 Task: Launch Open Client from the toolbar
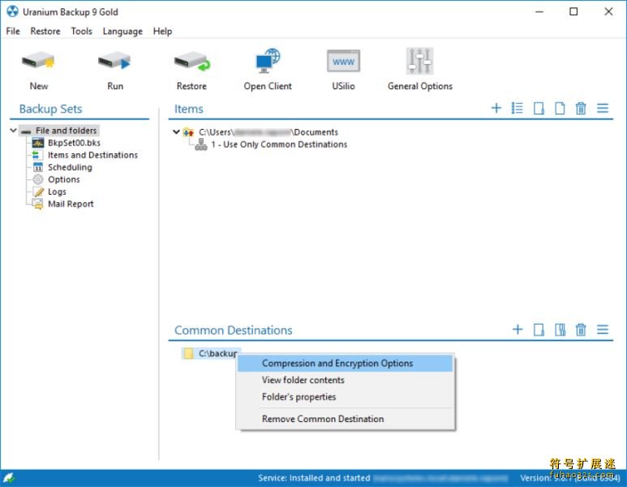click(268, 61)
